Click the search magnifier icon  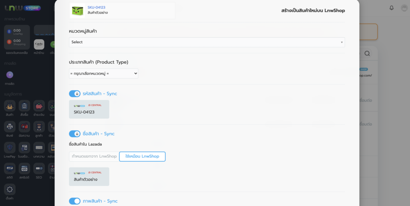[367, 53]
